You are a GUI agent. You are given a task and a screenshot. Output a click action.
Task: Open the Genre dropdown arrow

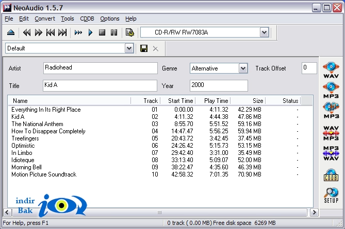point(243,68)
